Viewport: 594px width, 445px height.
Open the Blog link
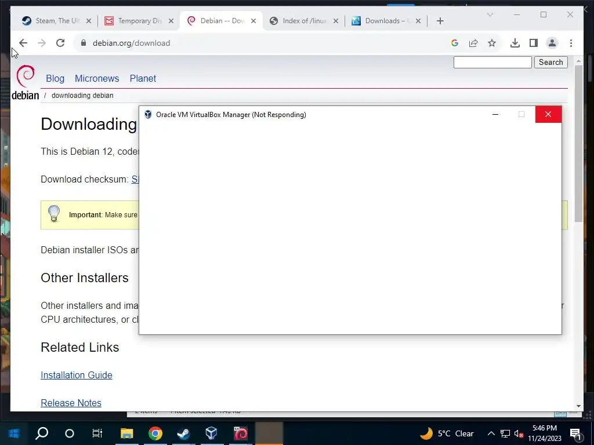coord(55,78)
